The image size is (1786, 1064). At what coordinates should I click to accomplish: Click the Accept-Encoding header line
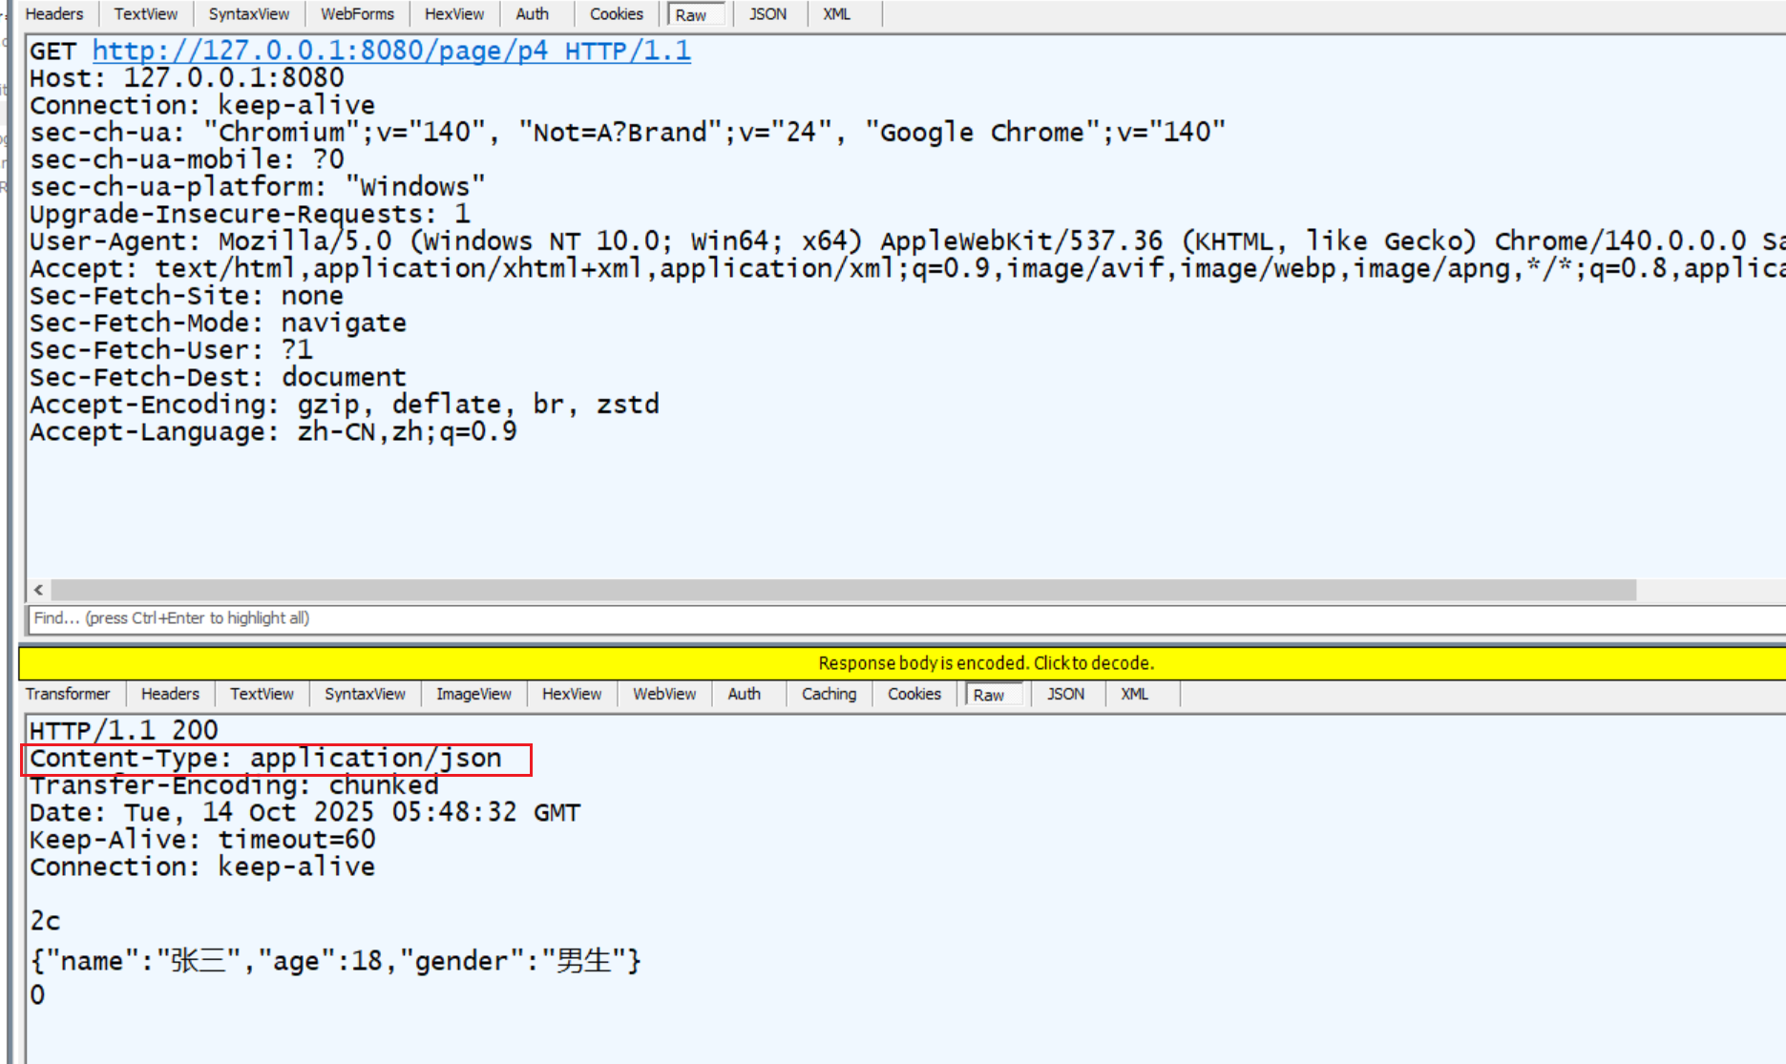(345, 404)
